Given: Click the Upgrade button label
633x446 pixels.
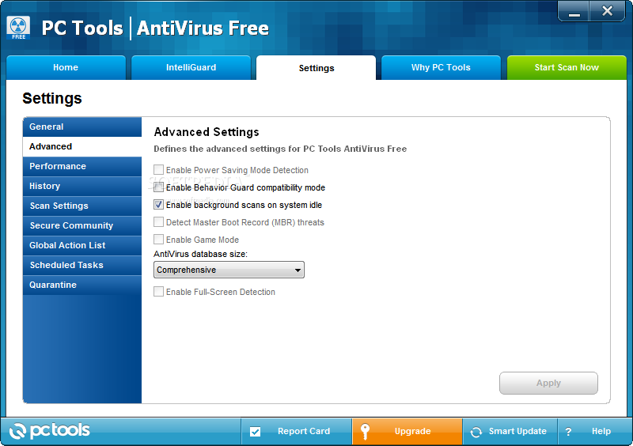Looking at the screenshot, I should [x=412, y=432].
